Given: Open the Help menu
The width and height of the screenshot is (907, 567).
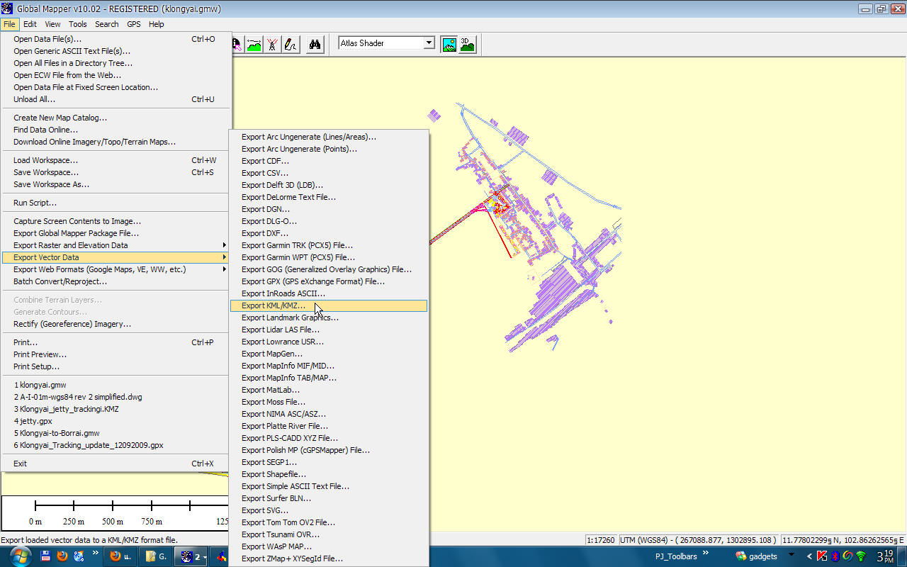Looking at the screenshot, I should pos(157,24).
